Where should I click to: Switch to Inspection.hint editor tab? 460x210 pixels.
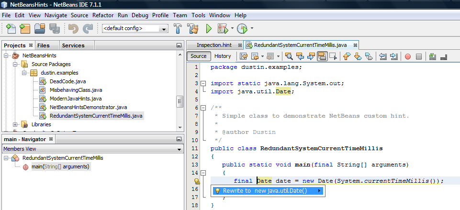(214, 45)
